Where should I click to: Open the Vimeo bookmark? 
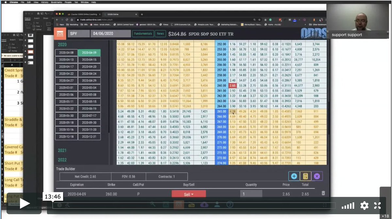[163, 24]
